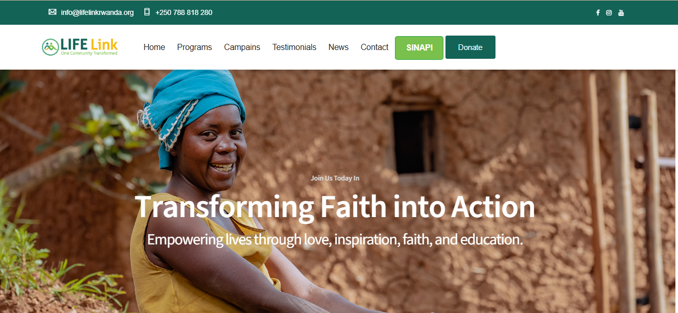Click the mobile phone icon
The image size is (678, 313).
147,12
